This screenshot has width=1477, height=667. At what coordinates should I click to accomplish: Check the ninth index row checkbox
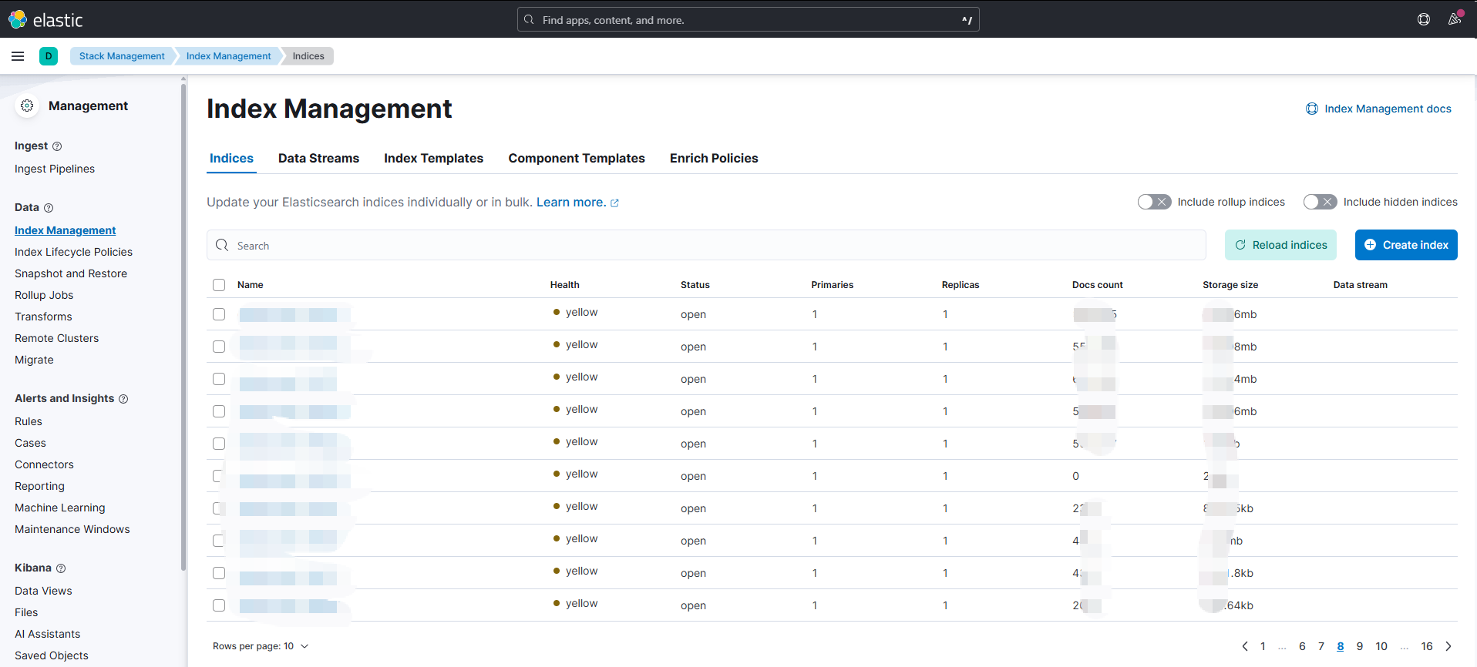[219, 573]
